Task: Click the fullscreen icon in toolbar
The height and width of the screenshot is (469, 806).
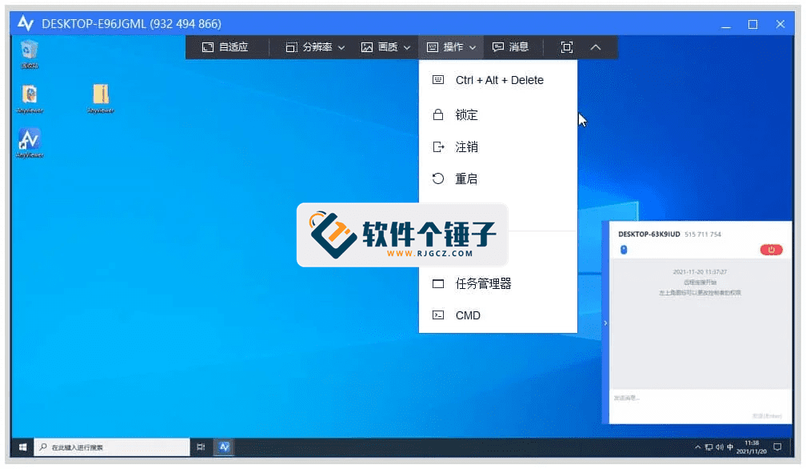Action: (567, 47)
